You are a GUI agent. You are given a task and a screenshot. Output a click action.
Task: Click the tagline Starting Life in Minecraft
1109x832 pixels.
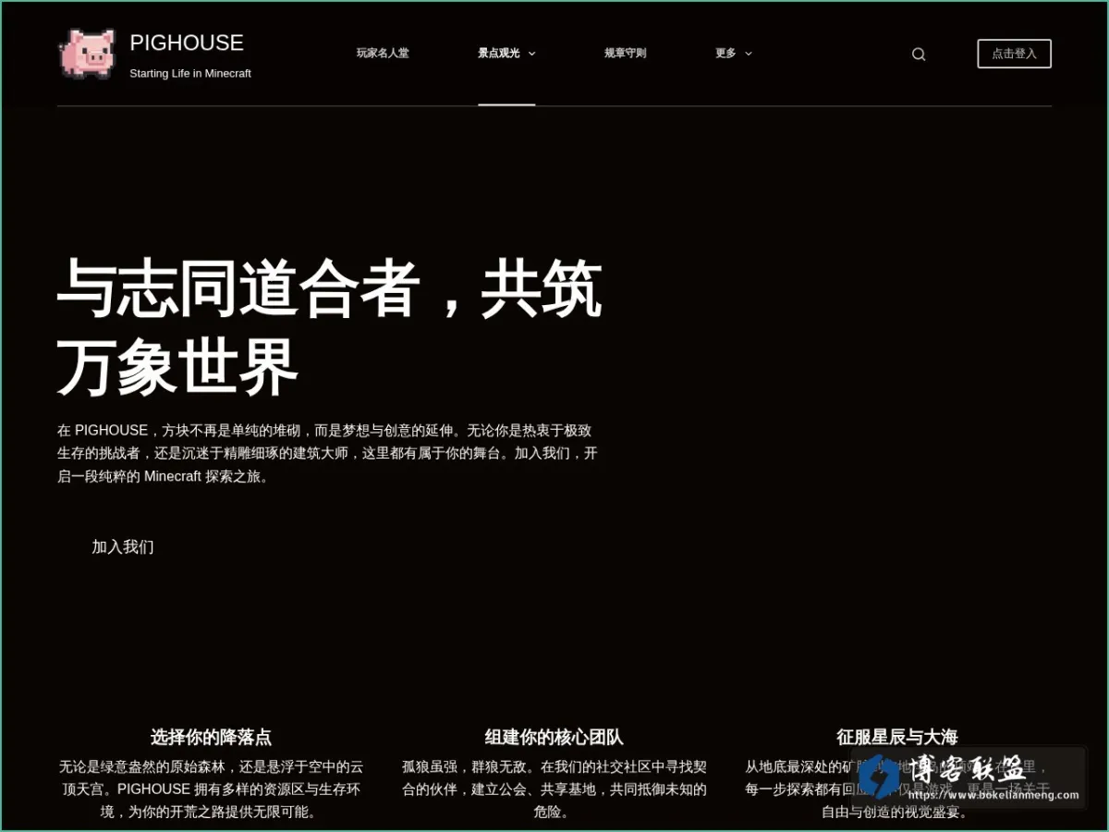click(190, 73)
